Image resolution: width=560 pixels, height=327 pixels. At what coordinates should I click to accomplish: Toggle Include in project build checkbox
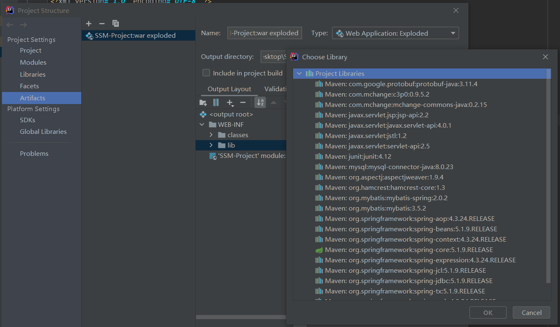(x=206, y=73)
